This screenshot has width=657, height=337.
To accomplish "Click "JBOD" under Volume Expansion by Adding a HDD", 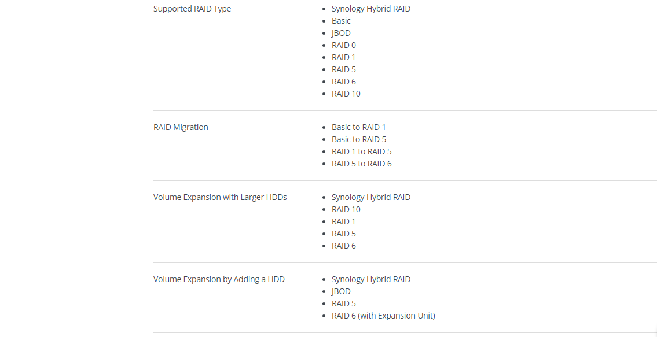I will pos(341,291).
